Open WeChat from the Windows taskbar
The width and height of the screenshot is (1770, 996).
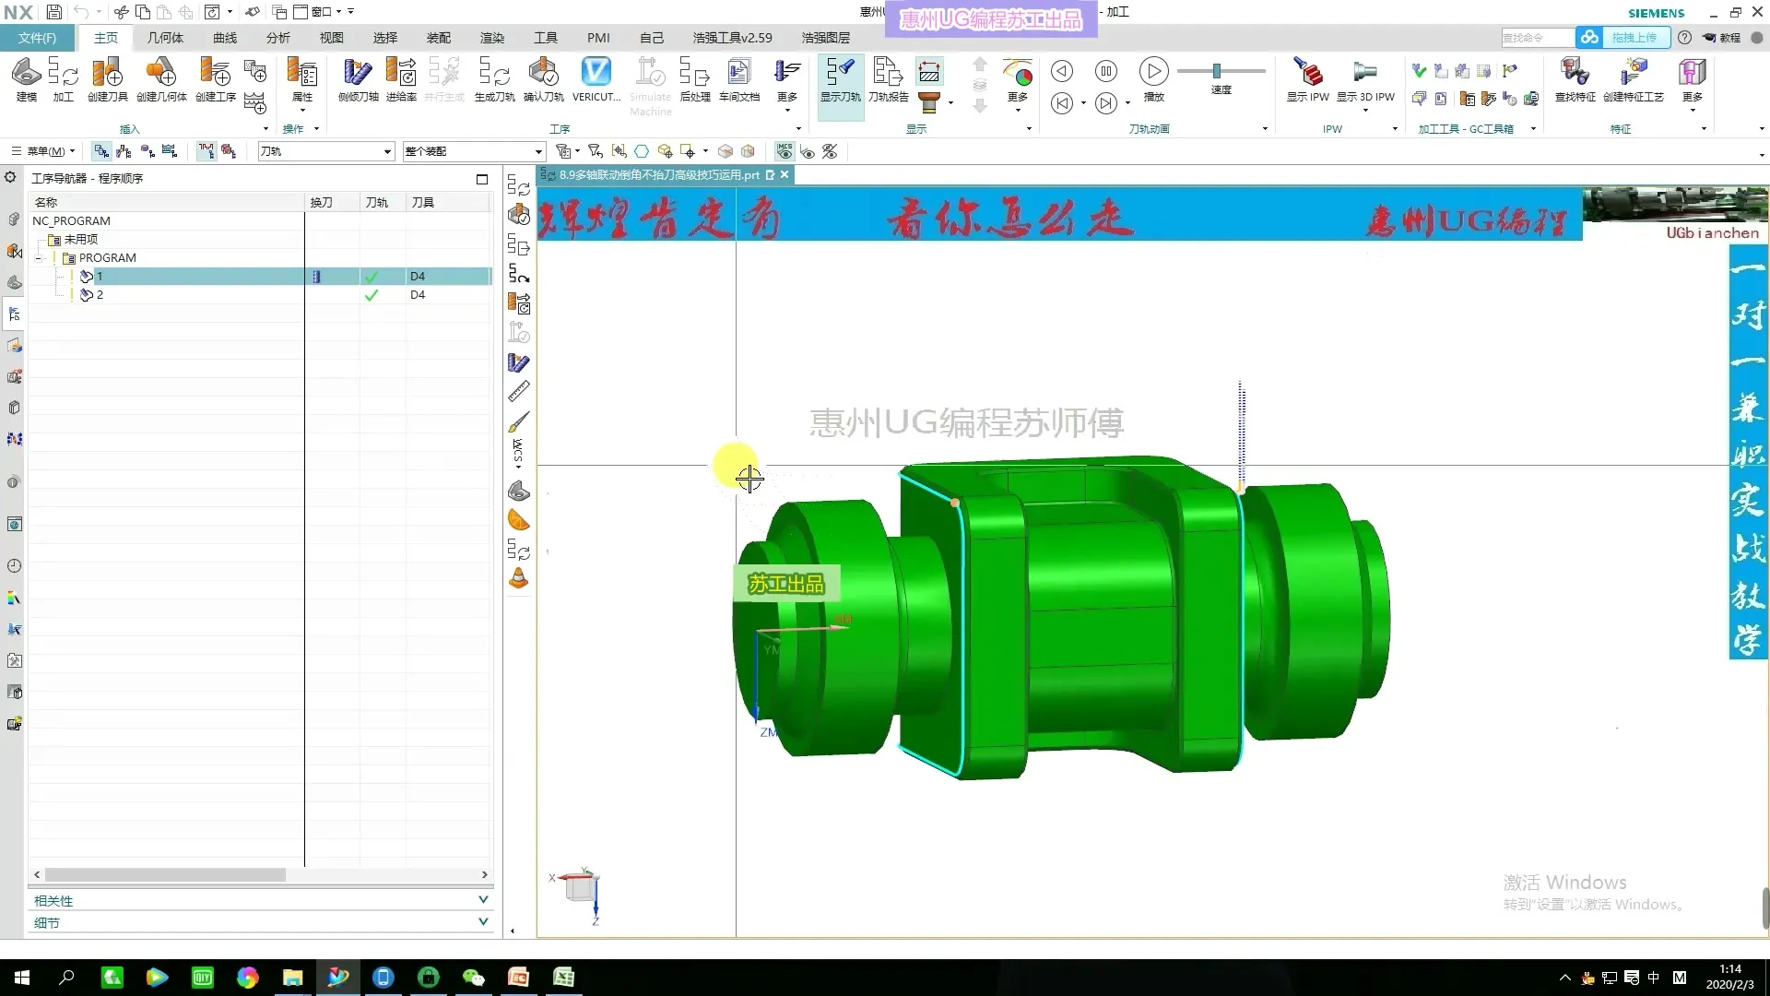click(x=473, y=978)
